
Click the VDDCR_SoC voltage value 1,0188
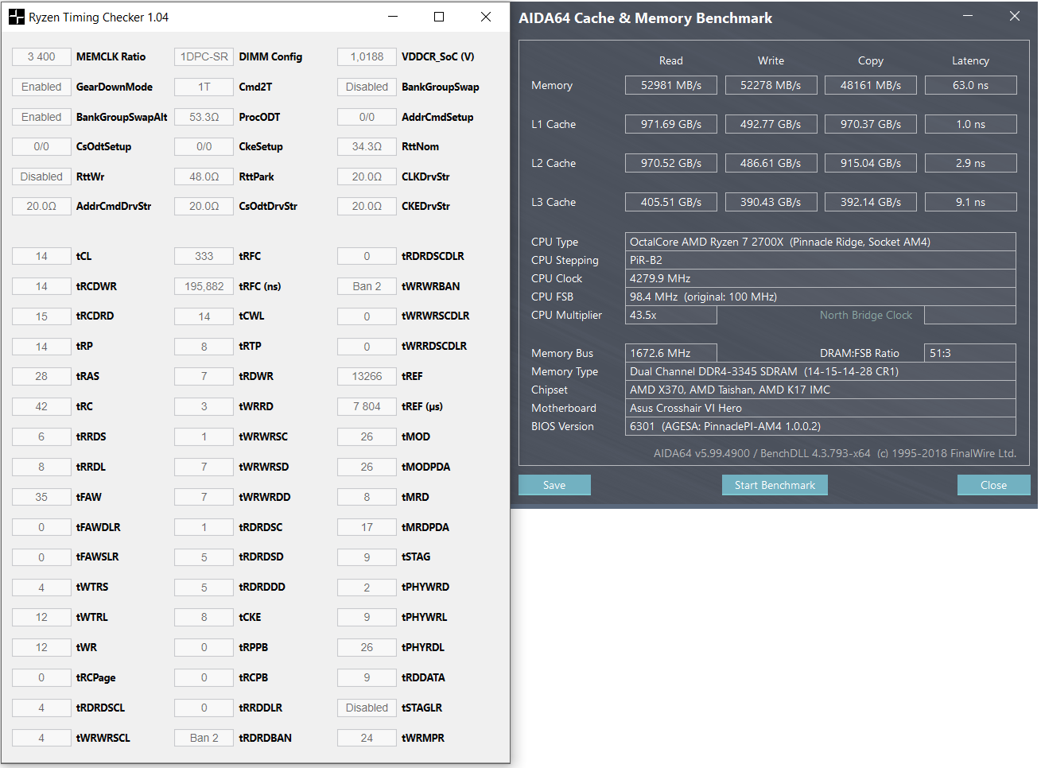click(x=367, y=56)
